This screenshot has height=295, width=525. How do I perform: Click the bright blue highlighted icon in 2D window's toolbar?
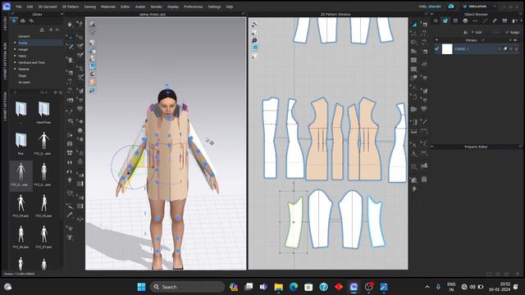(255, 48)
